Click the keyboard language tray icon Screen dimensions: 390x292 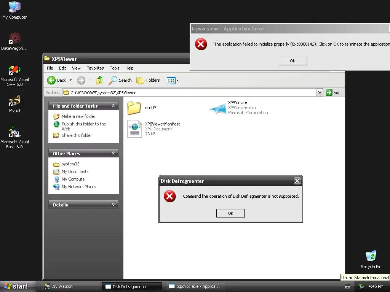click(x=347, y=287)
